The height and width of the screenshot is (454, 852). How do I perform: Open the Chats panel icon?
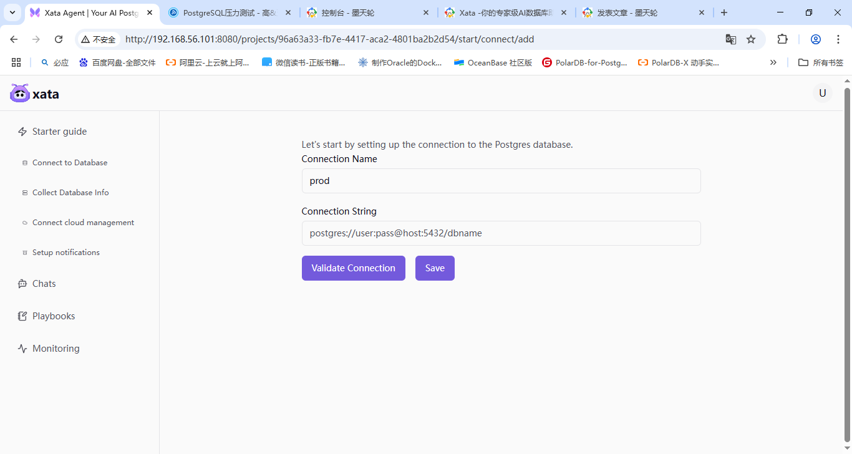coord(22,283)
